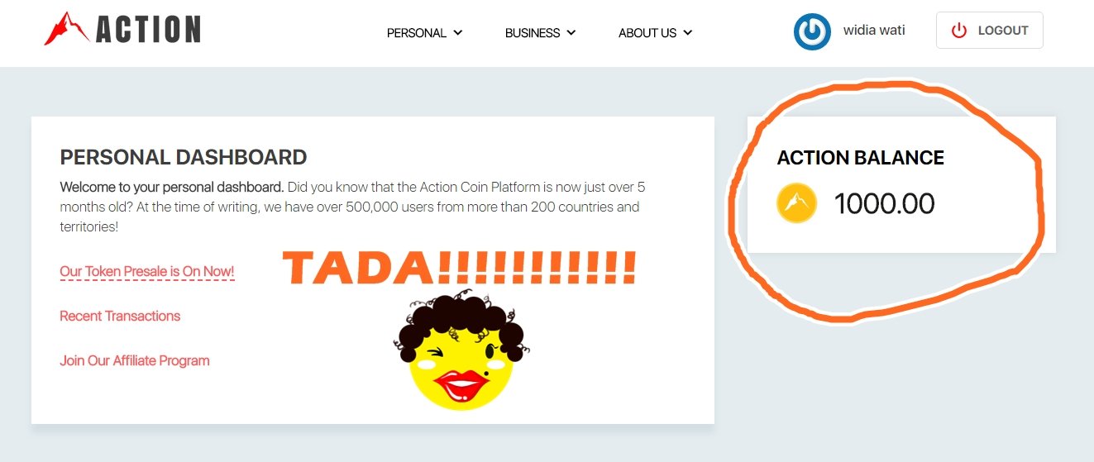This screenshot has height=462, width=1094.
Task: Open the ABOUT US menu item
Action: 655,33
